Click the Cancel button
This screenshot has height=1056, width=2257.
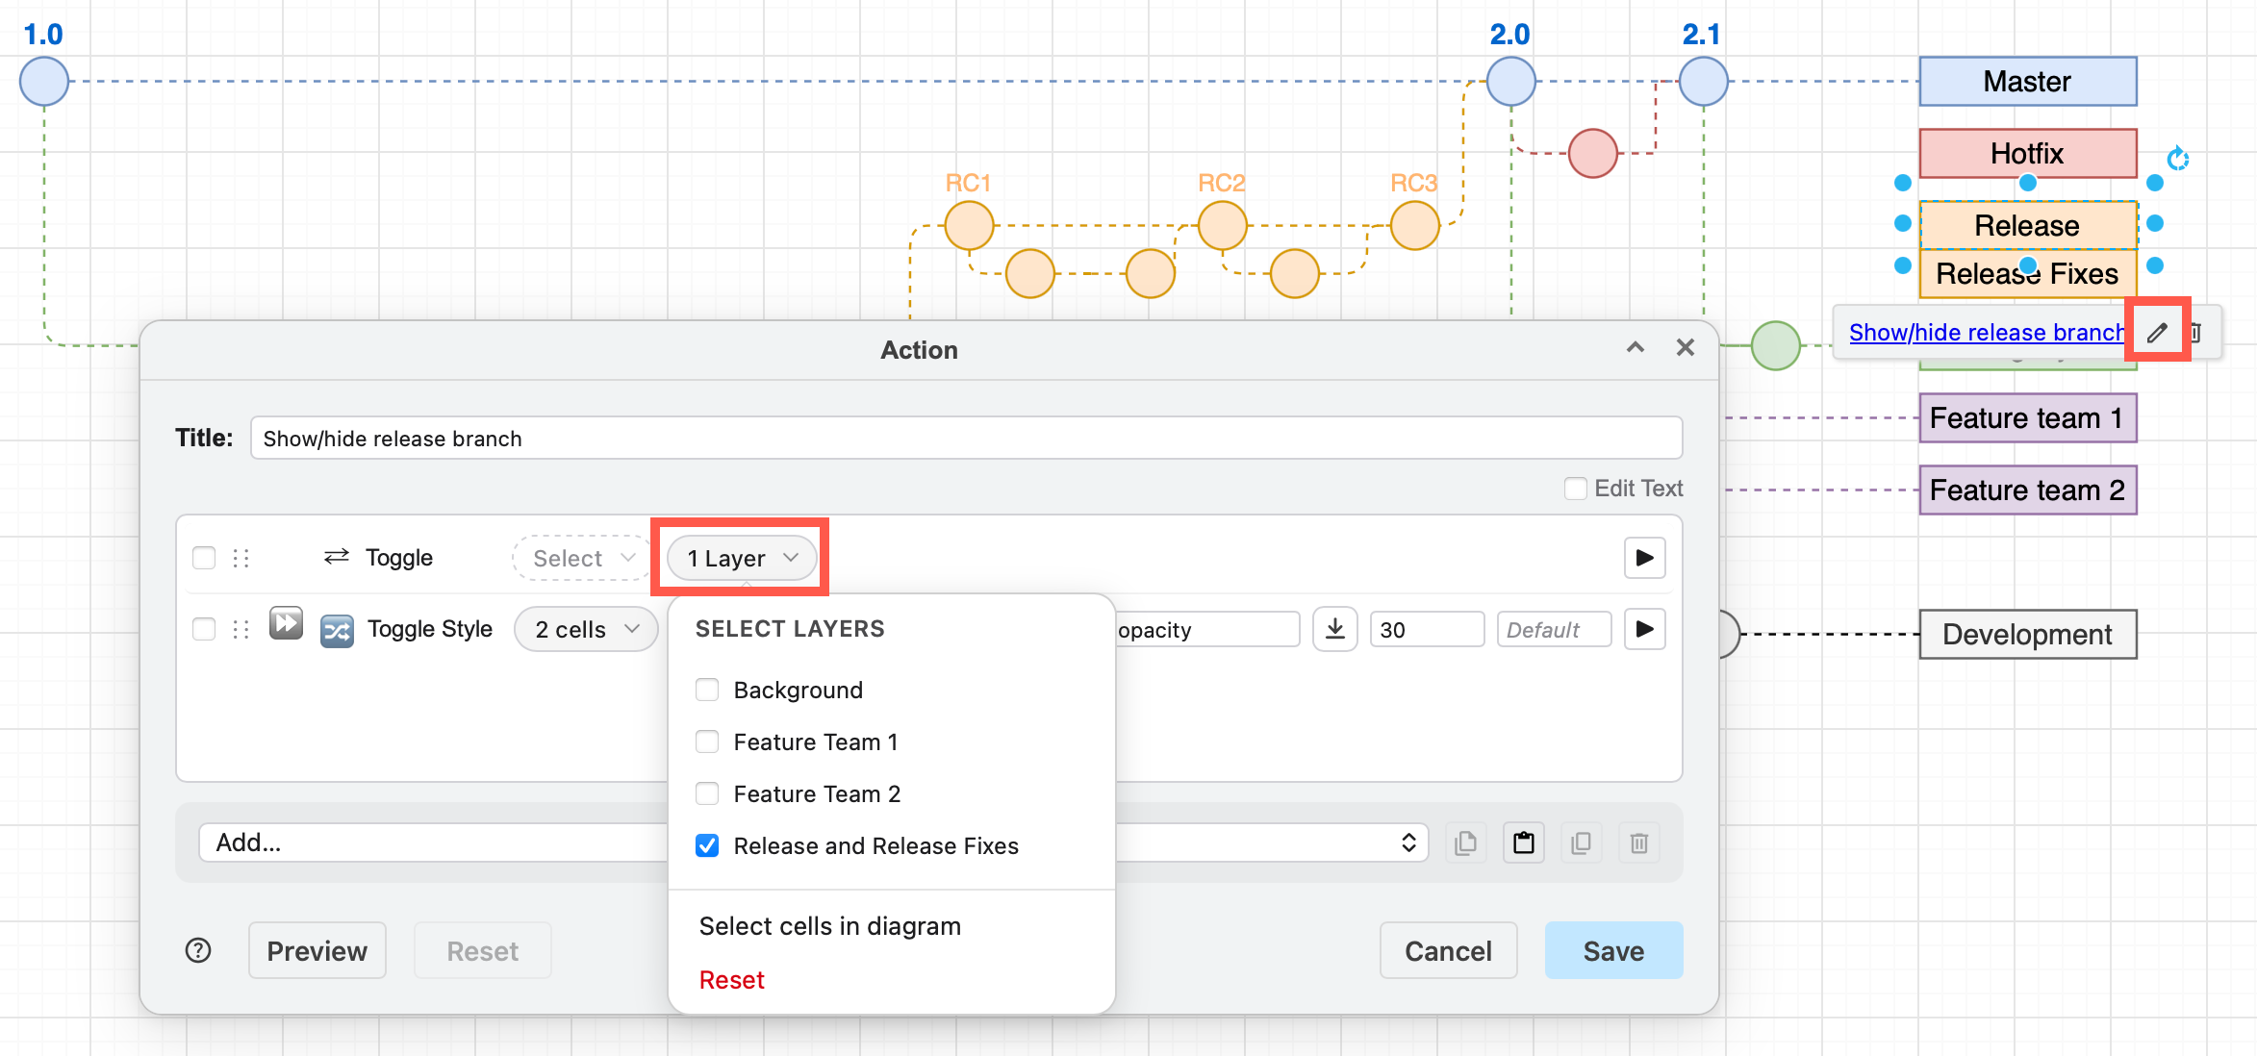point(1448,950)
